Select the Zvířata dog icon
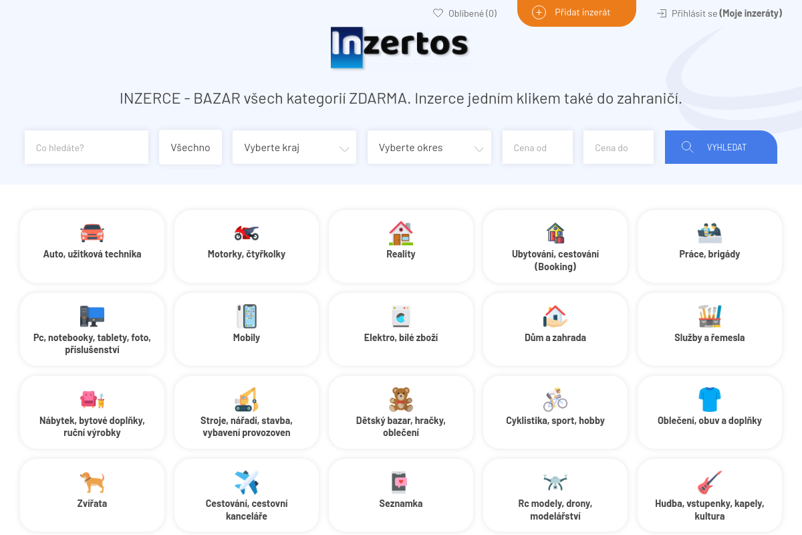 tap(92, 481)
